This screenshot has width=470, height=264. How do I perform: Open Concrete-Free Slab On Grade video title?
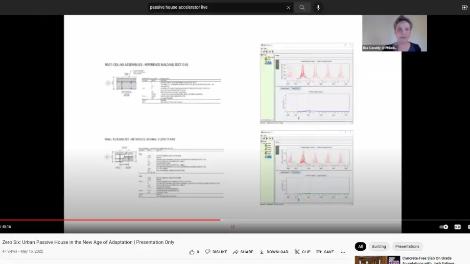tap(426, 258)
